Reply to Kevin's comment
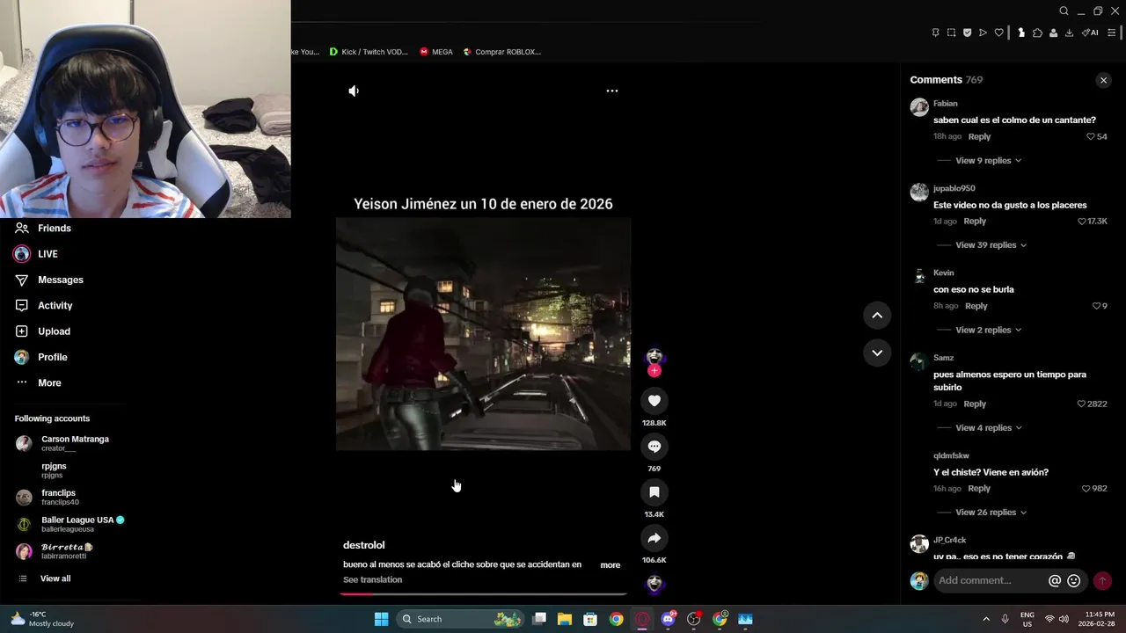The image size is (1126, 633). click(x=976, y=306)
